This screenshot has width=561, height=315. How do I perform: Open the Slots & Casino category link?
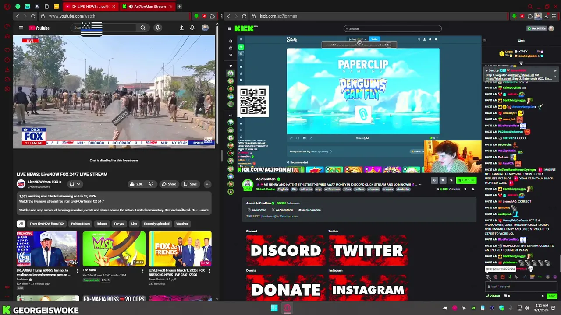266,189
